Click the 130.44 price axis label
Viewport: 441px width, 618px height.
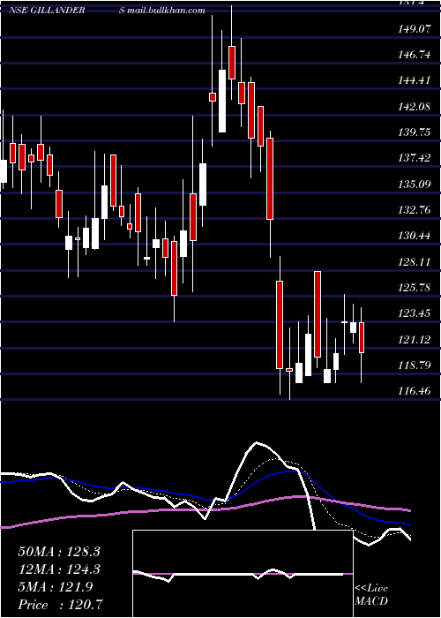[x=415, y=236]
